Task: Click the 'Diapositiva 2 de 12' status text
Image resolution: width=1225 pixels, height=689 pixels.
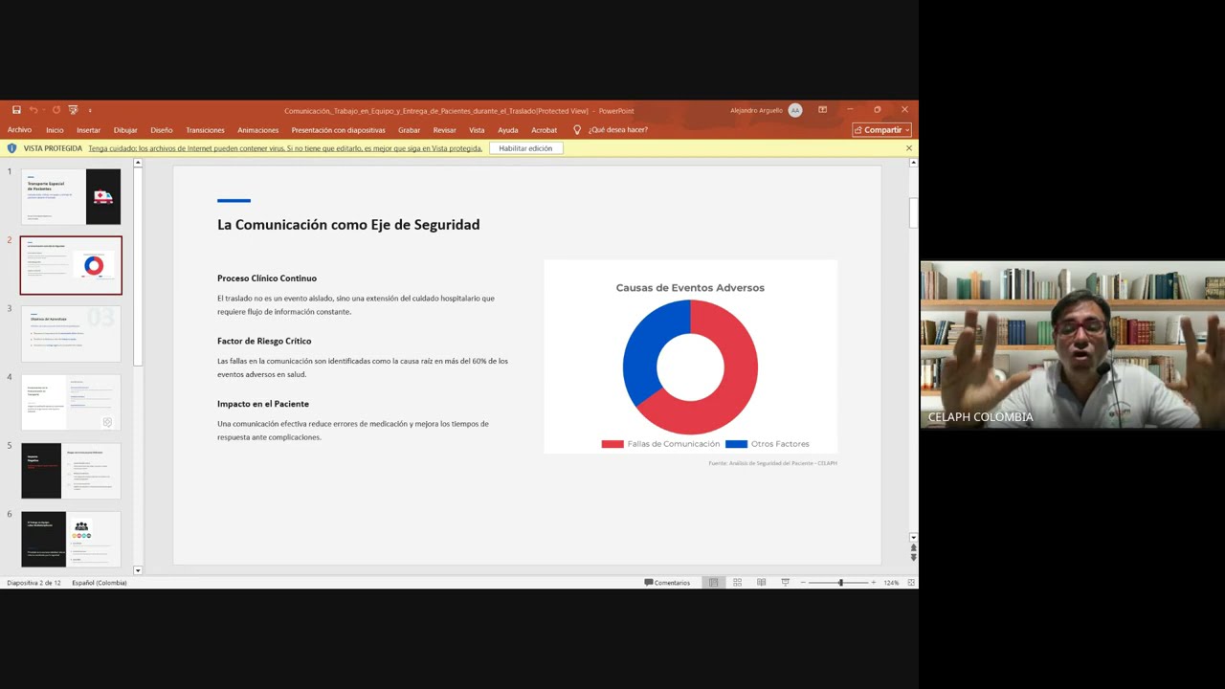Action: click(x=33, y=583)
